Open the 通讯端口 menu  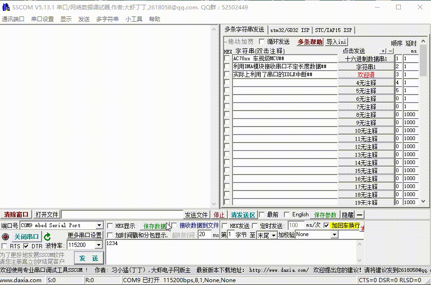click(x=13, y=19)
